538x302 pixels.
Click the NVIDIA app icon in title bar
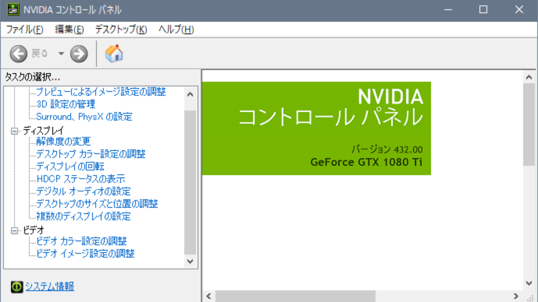click(x=13, y=10)
